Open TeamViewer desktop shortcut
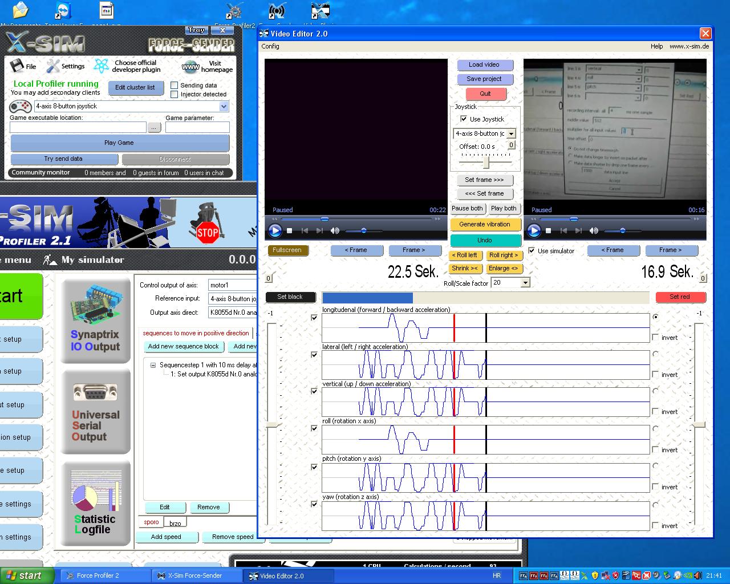This screenshot has width=730, height=584. click(63, 10)
